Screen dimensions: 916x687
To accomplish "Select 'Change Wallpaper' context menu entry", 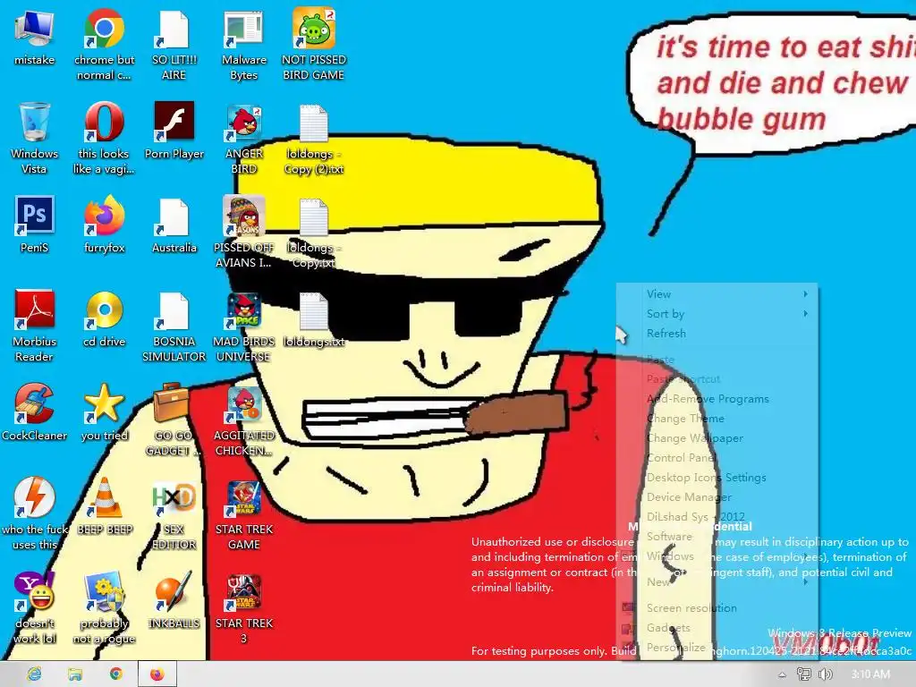I will (x=694, y=438).
